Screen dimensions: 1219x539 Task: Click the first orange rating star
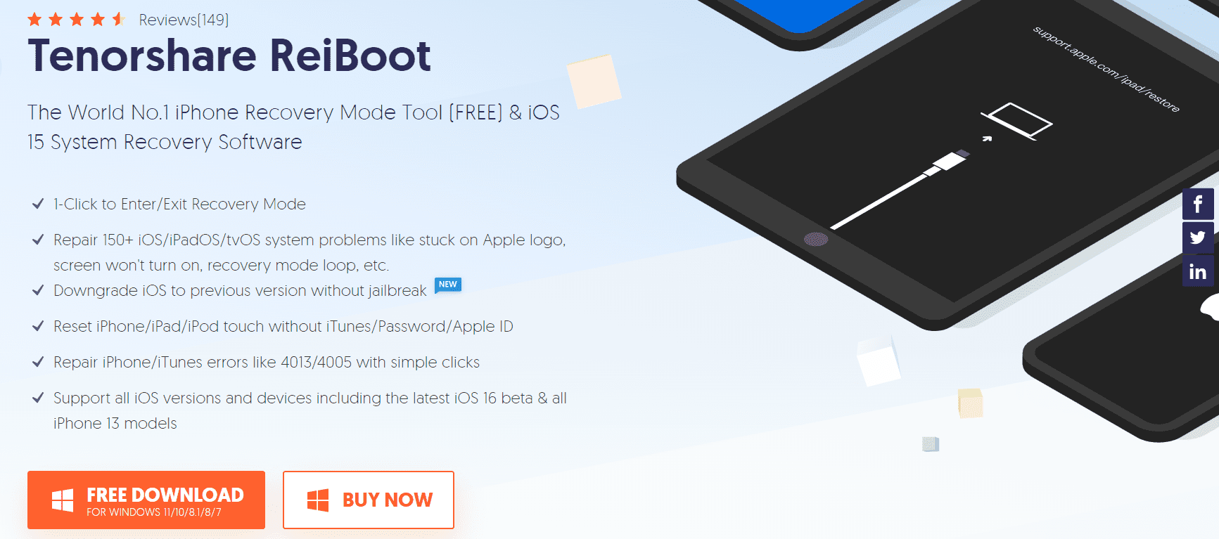pos(34,20)
